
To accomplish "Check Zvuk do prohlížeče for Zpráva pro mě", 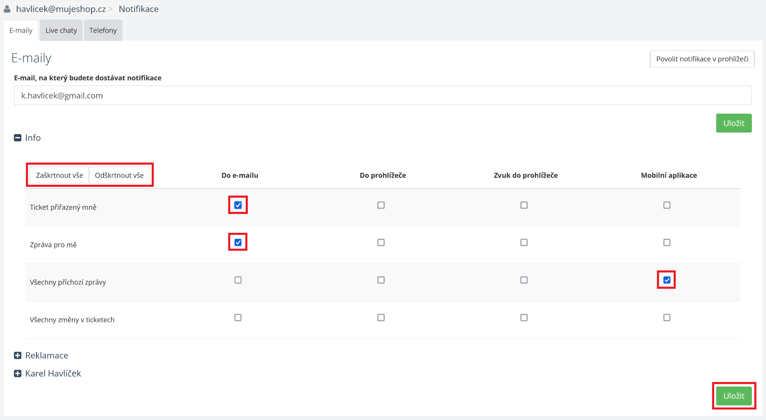I will coord(524,242).
